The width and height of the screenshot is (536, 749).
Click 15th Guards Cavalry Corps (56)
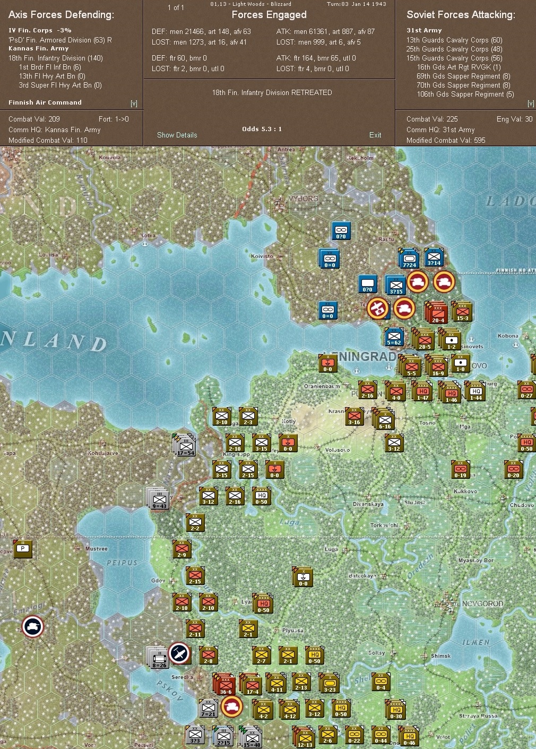(x=454, y=58)
